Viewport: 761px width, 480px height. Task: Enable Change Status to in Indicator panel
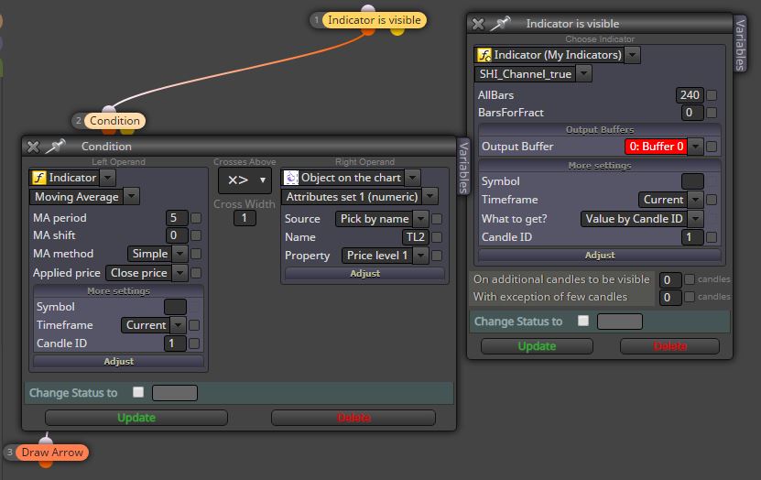tap(583, 321)
